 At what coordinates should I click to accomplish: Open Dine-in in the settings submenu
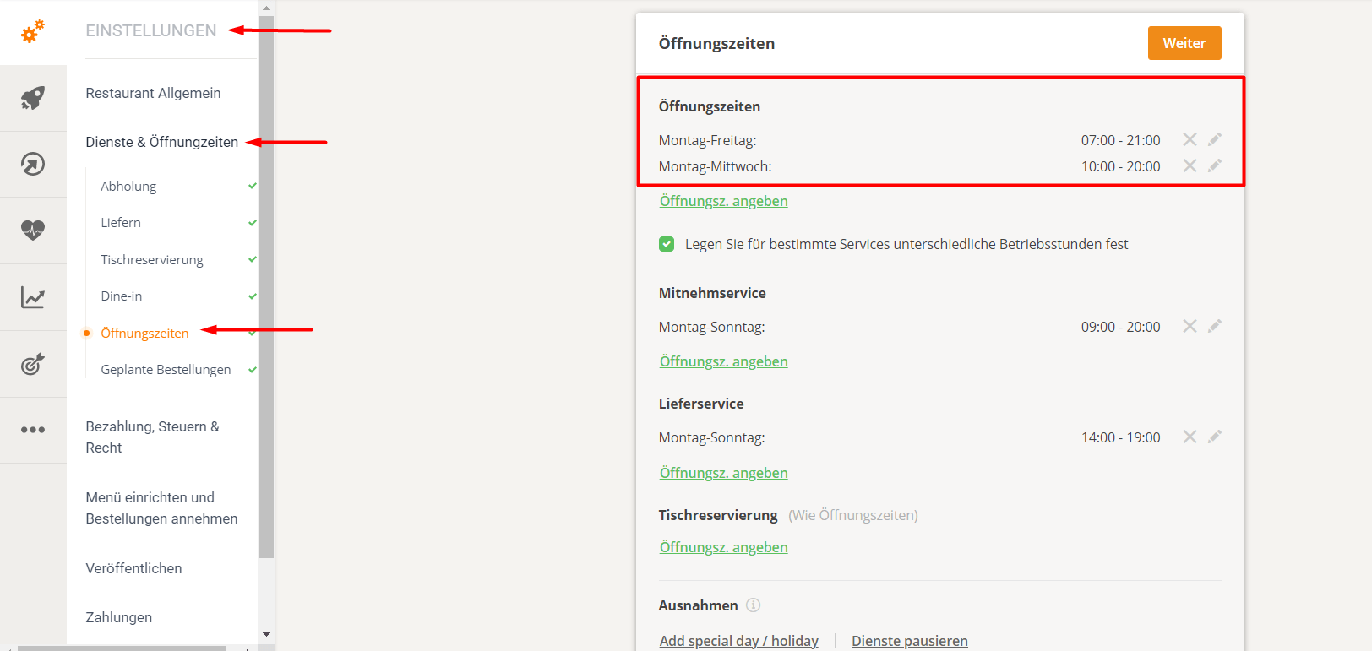(122, 296)
